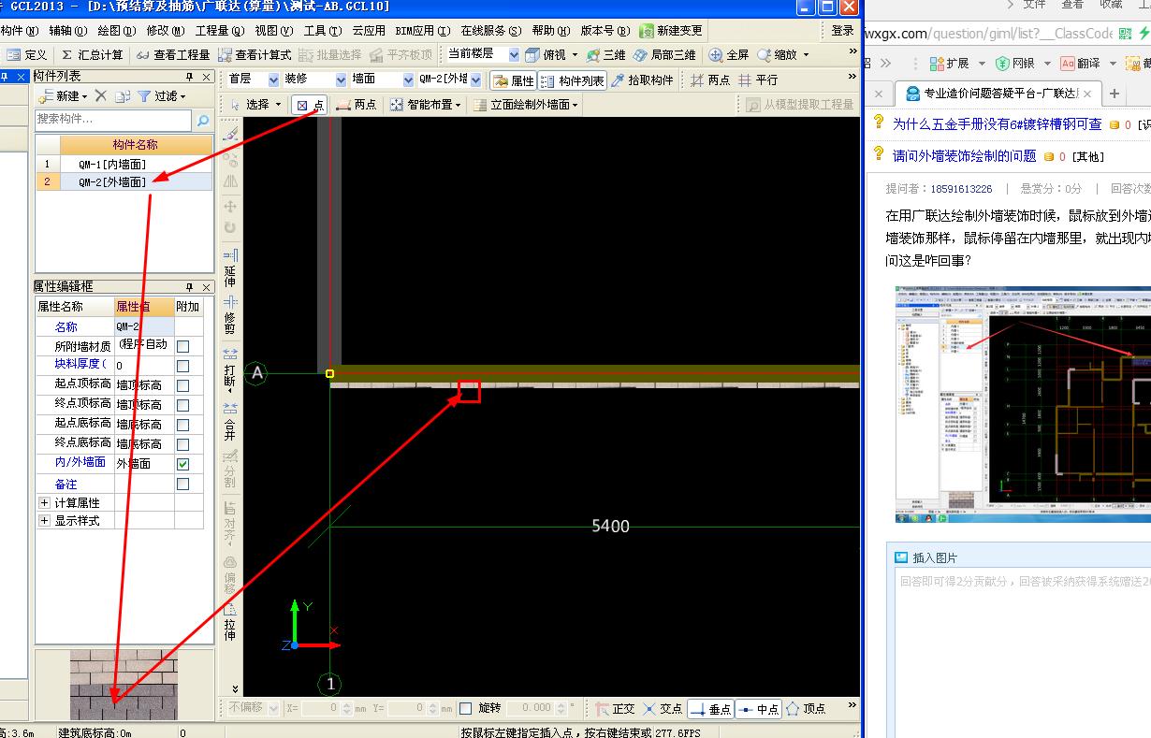Run 汇总计算 summary calculation
The width and height of the screenshot is (1151, 738).
click(x=91, y=55)
